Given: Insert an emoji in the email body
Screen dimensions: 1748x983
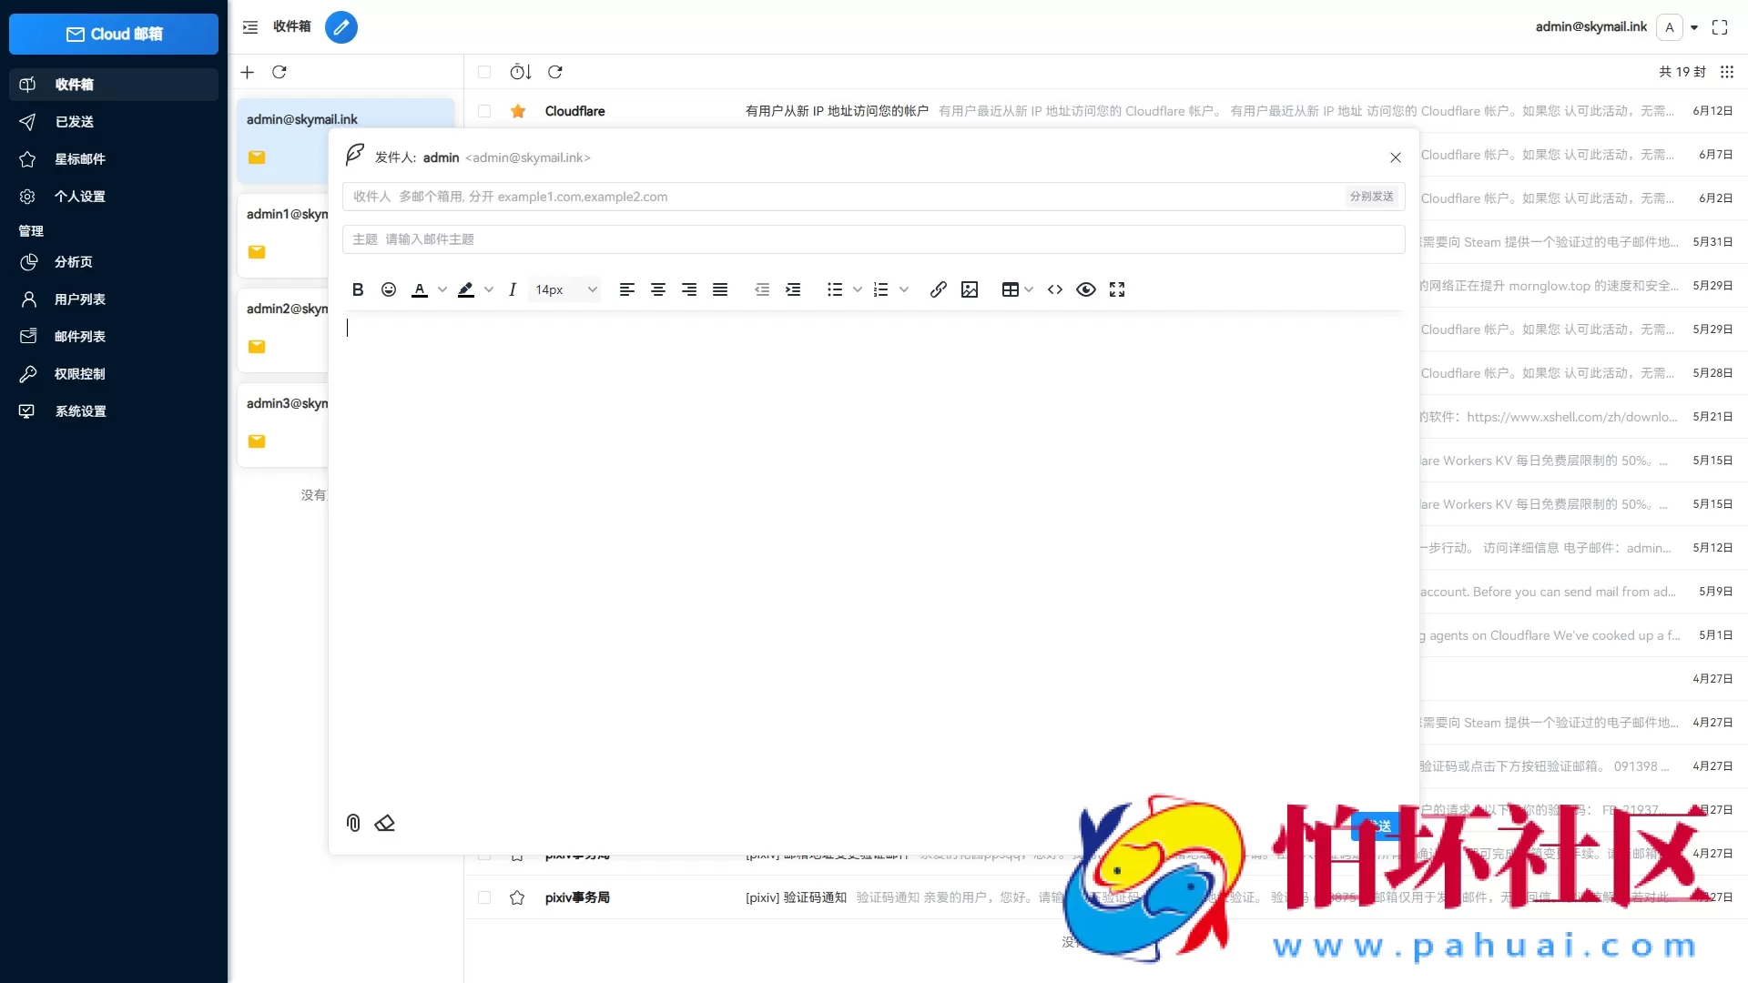Looking at the screenshot, I should (389, 289).
